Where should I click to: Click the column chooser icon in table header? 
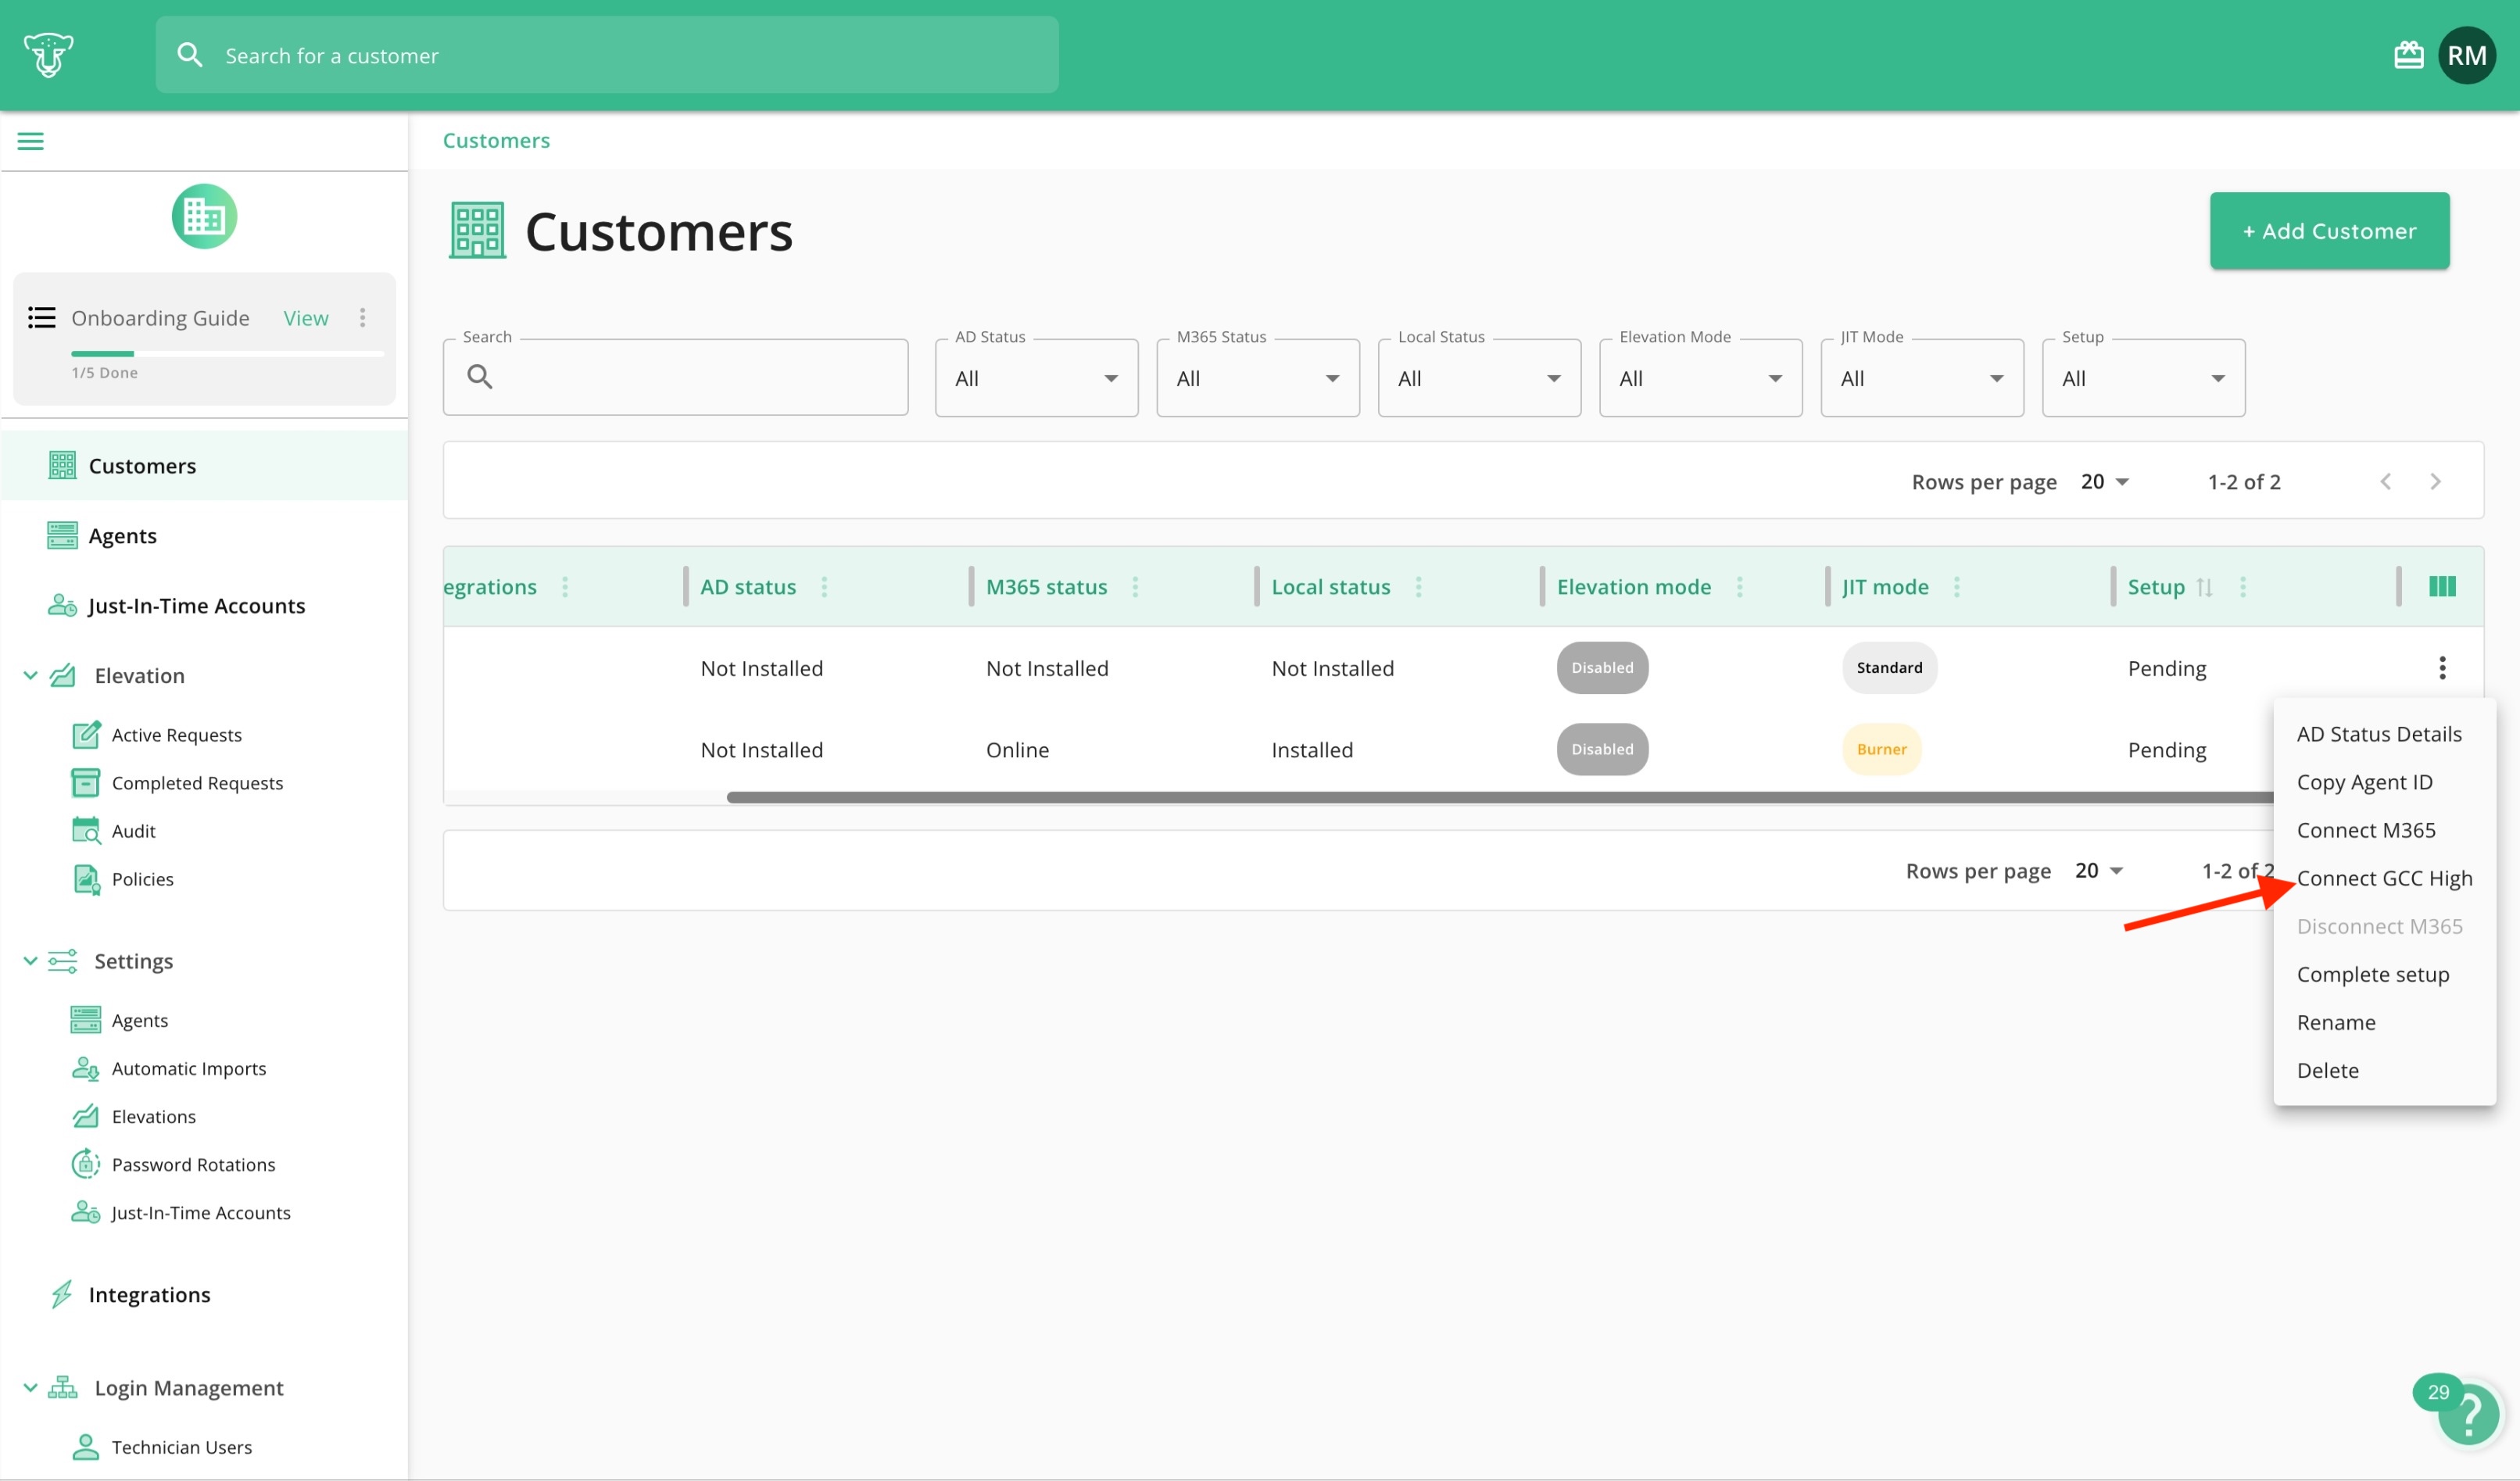2442,587
